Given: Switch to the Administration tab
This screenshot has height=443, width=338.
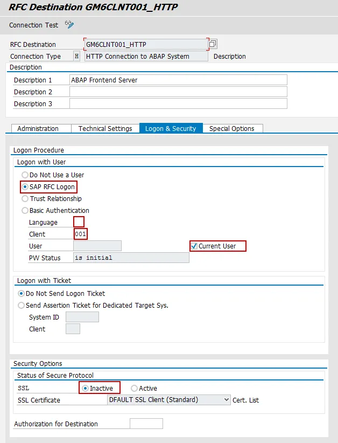Looking at the screenshot, I should click(x=38, y=129).
